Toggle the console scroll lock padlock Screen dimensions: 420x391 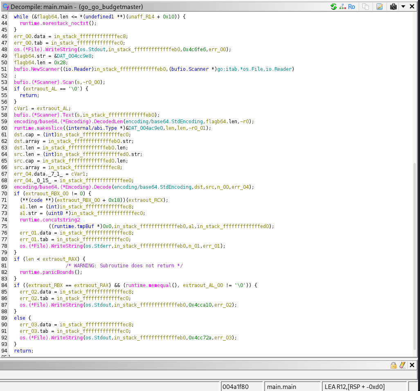click(x=393, y=365)
